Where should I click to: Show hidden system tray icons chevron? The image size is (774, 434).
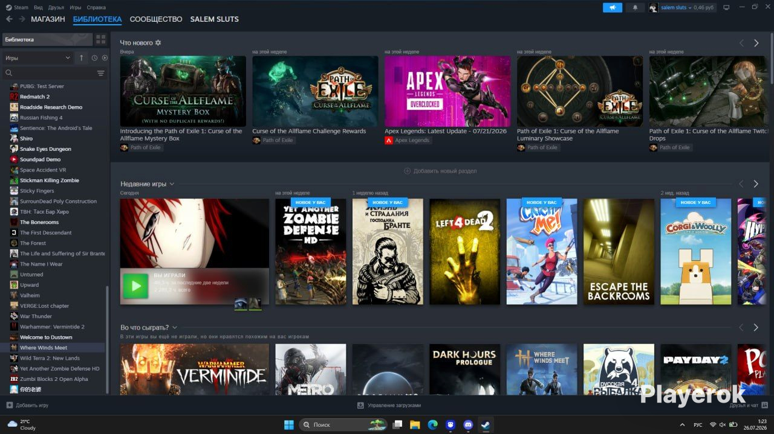pyautogui.click(x=683, y=424)
